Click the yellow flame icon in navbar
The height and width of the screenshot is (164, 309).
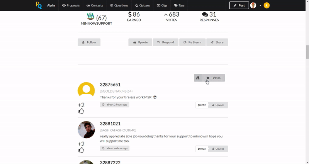267,5
